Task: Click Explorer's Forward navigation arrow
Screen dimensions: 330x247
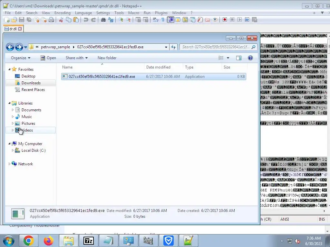Action: [x=19, y=47]
